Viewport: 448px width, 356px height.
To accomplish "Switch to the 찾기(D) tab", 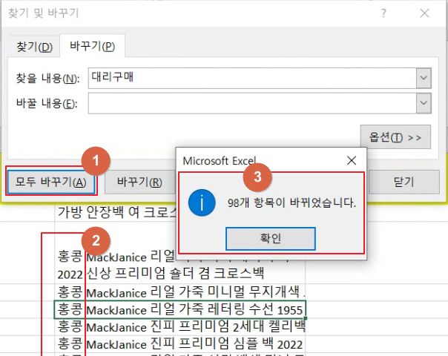I will 34,47.
